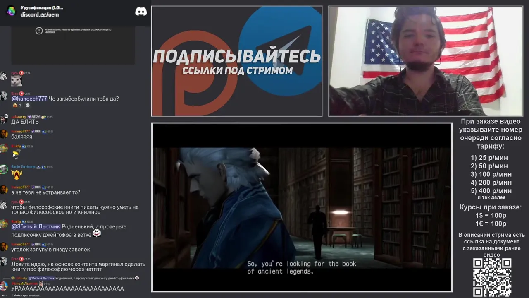Click the QR code in the bottom right
Screen dimensions: 529x298
coord(492,277)
